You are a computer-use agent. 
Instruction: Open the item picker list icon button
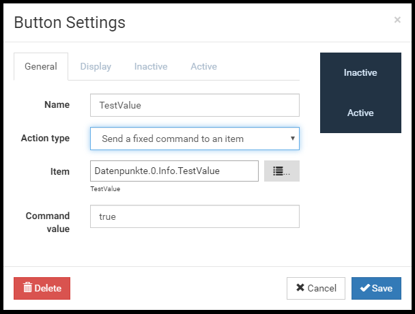click(281, 171)
